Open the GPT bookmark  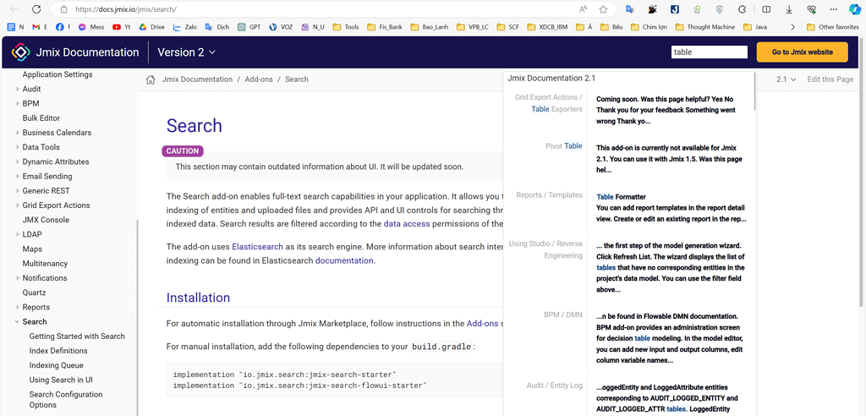point(249,26)
